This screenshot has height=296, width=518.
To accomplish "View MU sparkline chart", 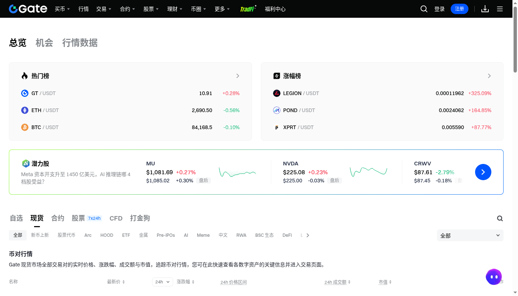I will 238,172.
